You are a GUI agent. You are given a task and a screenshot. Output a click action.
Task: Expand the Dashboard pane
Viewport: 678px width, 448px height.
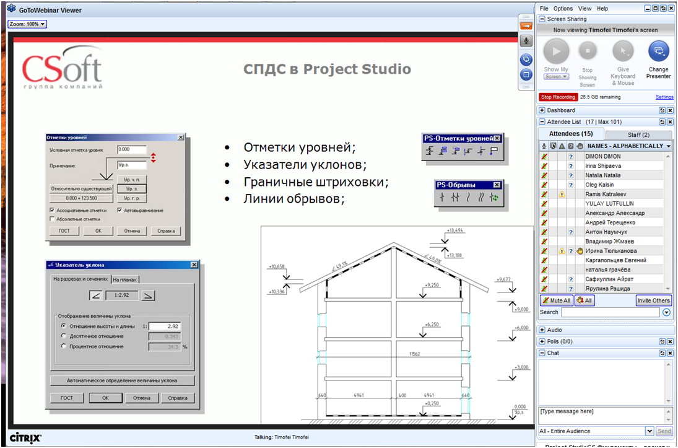[542, 110]
